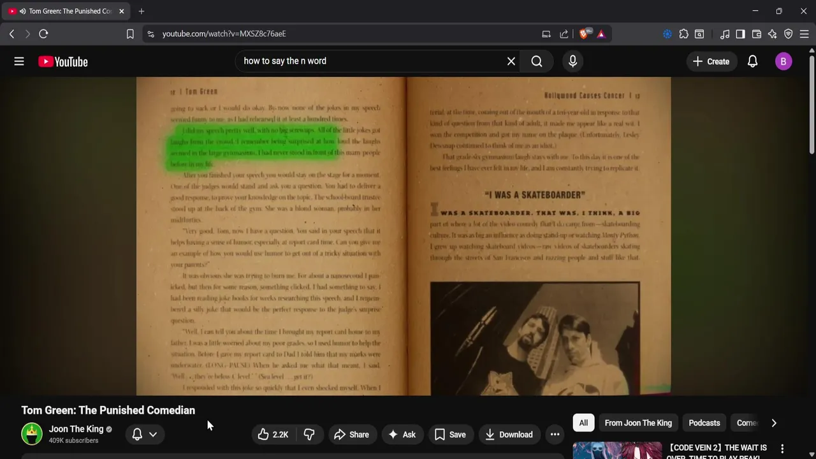This screenshot has height=459, width=816.
Task: Open the browser main hamburger menu
Action: 804,34
